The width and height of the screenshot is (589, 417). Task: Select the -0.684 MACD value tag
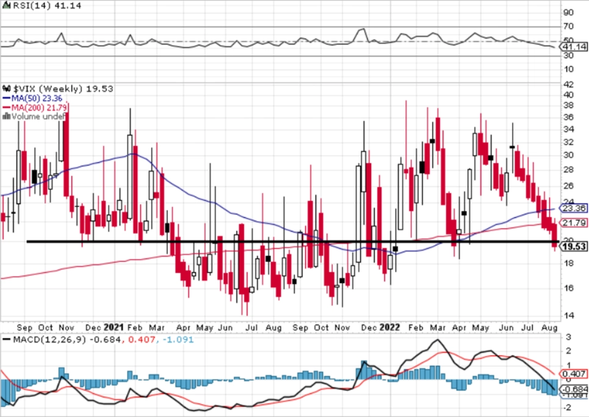pos(574,389)
